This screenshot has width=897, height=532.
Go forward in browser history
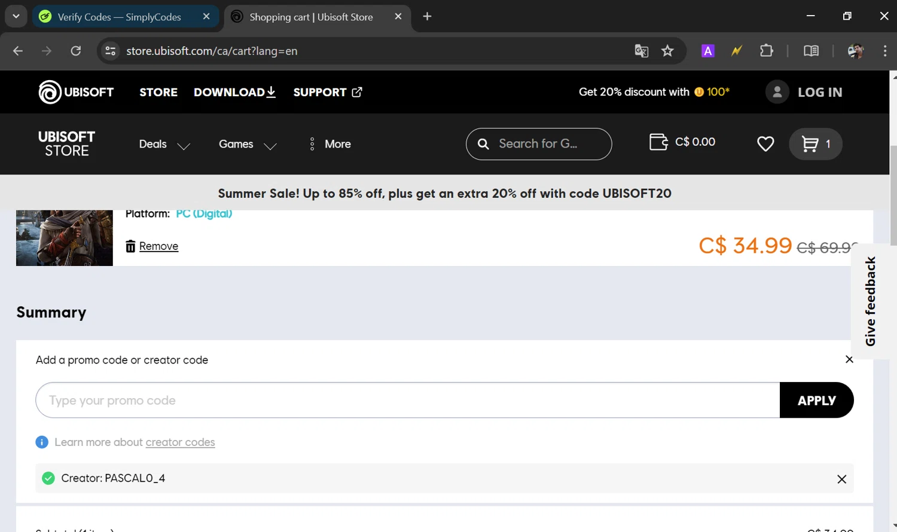pos(47,51)
